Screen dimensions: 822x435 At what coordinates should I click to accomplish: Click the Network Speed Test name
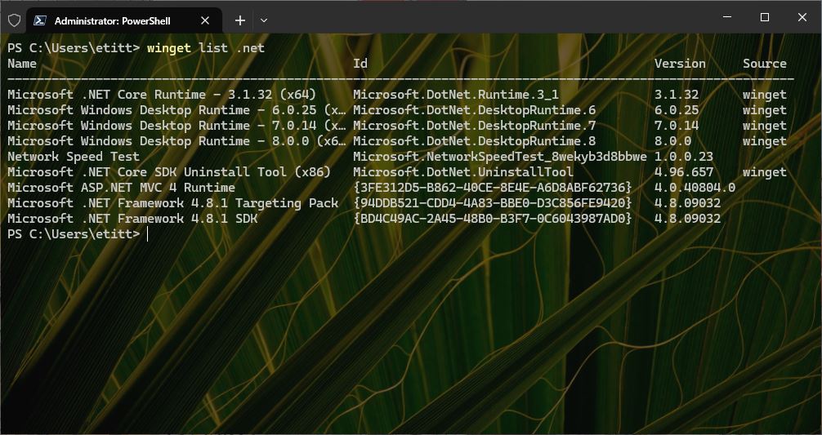pos(74,157)
